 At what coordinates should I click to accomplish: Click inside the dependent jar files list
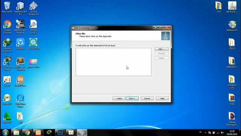[113, 62]
